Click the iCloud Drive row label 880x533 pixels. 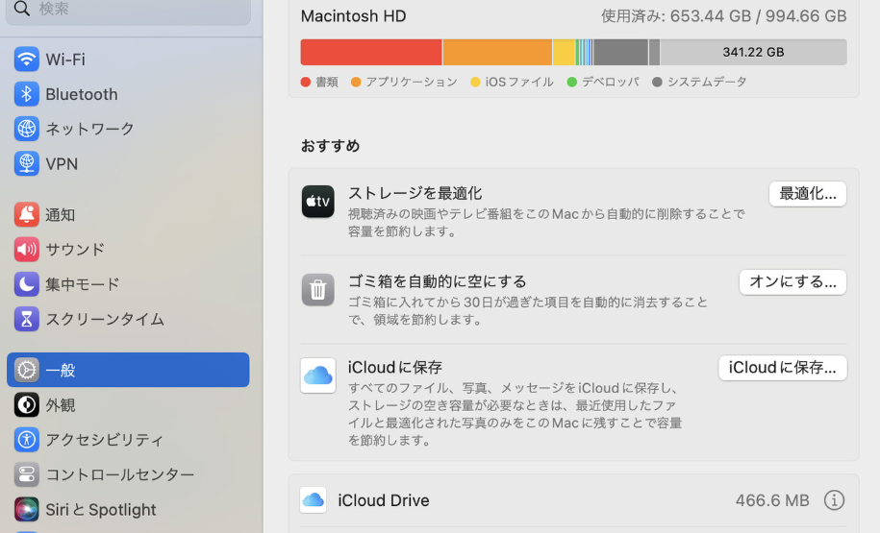[384, 500]
